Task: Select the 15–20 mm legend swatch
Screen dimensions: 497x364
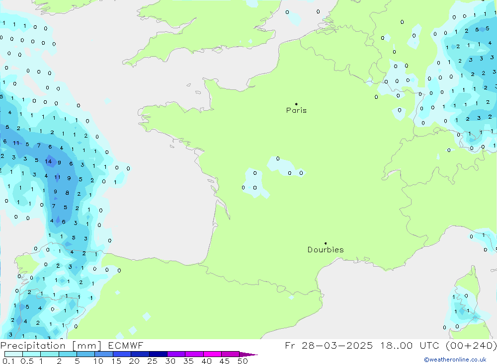Action: 122,354
